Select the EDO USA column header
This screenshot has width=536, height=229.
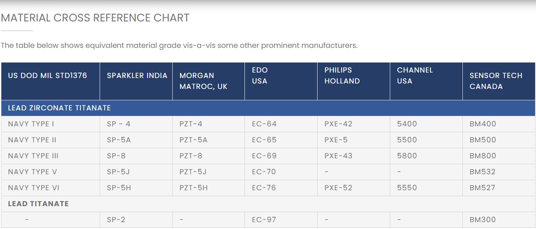pyautogui.click(x=260, y=75)
